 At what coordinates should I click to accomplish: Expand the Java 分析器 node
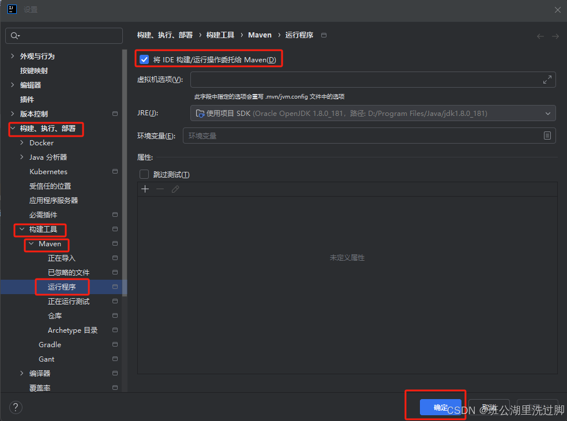click(x=22, y=157)
